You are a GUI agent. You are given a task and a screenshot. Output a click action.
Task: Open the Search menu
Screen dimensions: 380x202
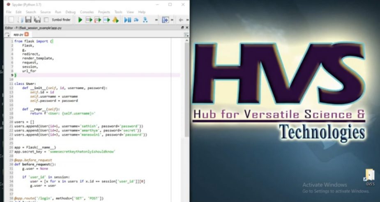[31, 12]
